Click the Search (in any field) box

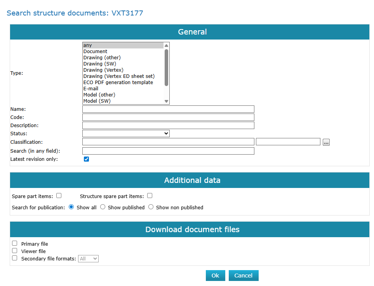[x=168, y=151]
